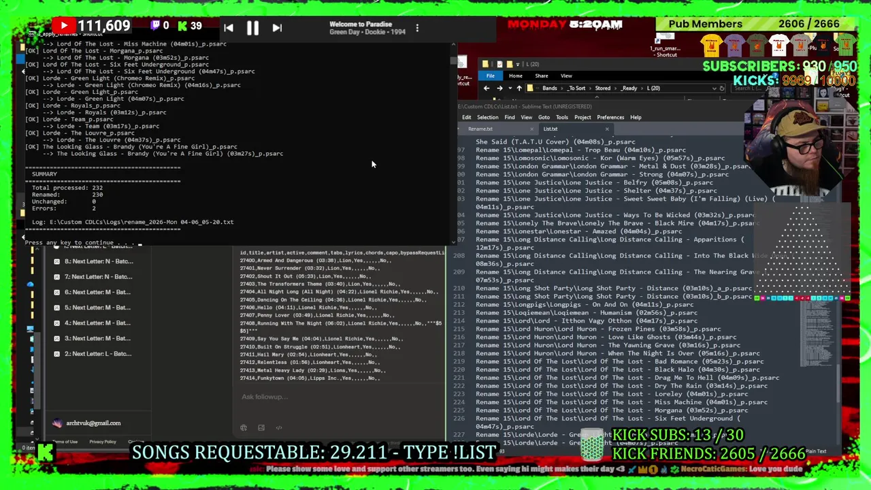Image resolution: width=871 pixels, height=490 pixels.
Task: Click the yellow folder icon in Explorer title bar
Action: click(486, 65)
